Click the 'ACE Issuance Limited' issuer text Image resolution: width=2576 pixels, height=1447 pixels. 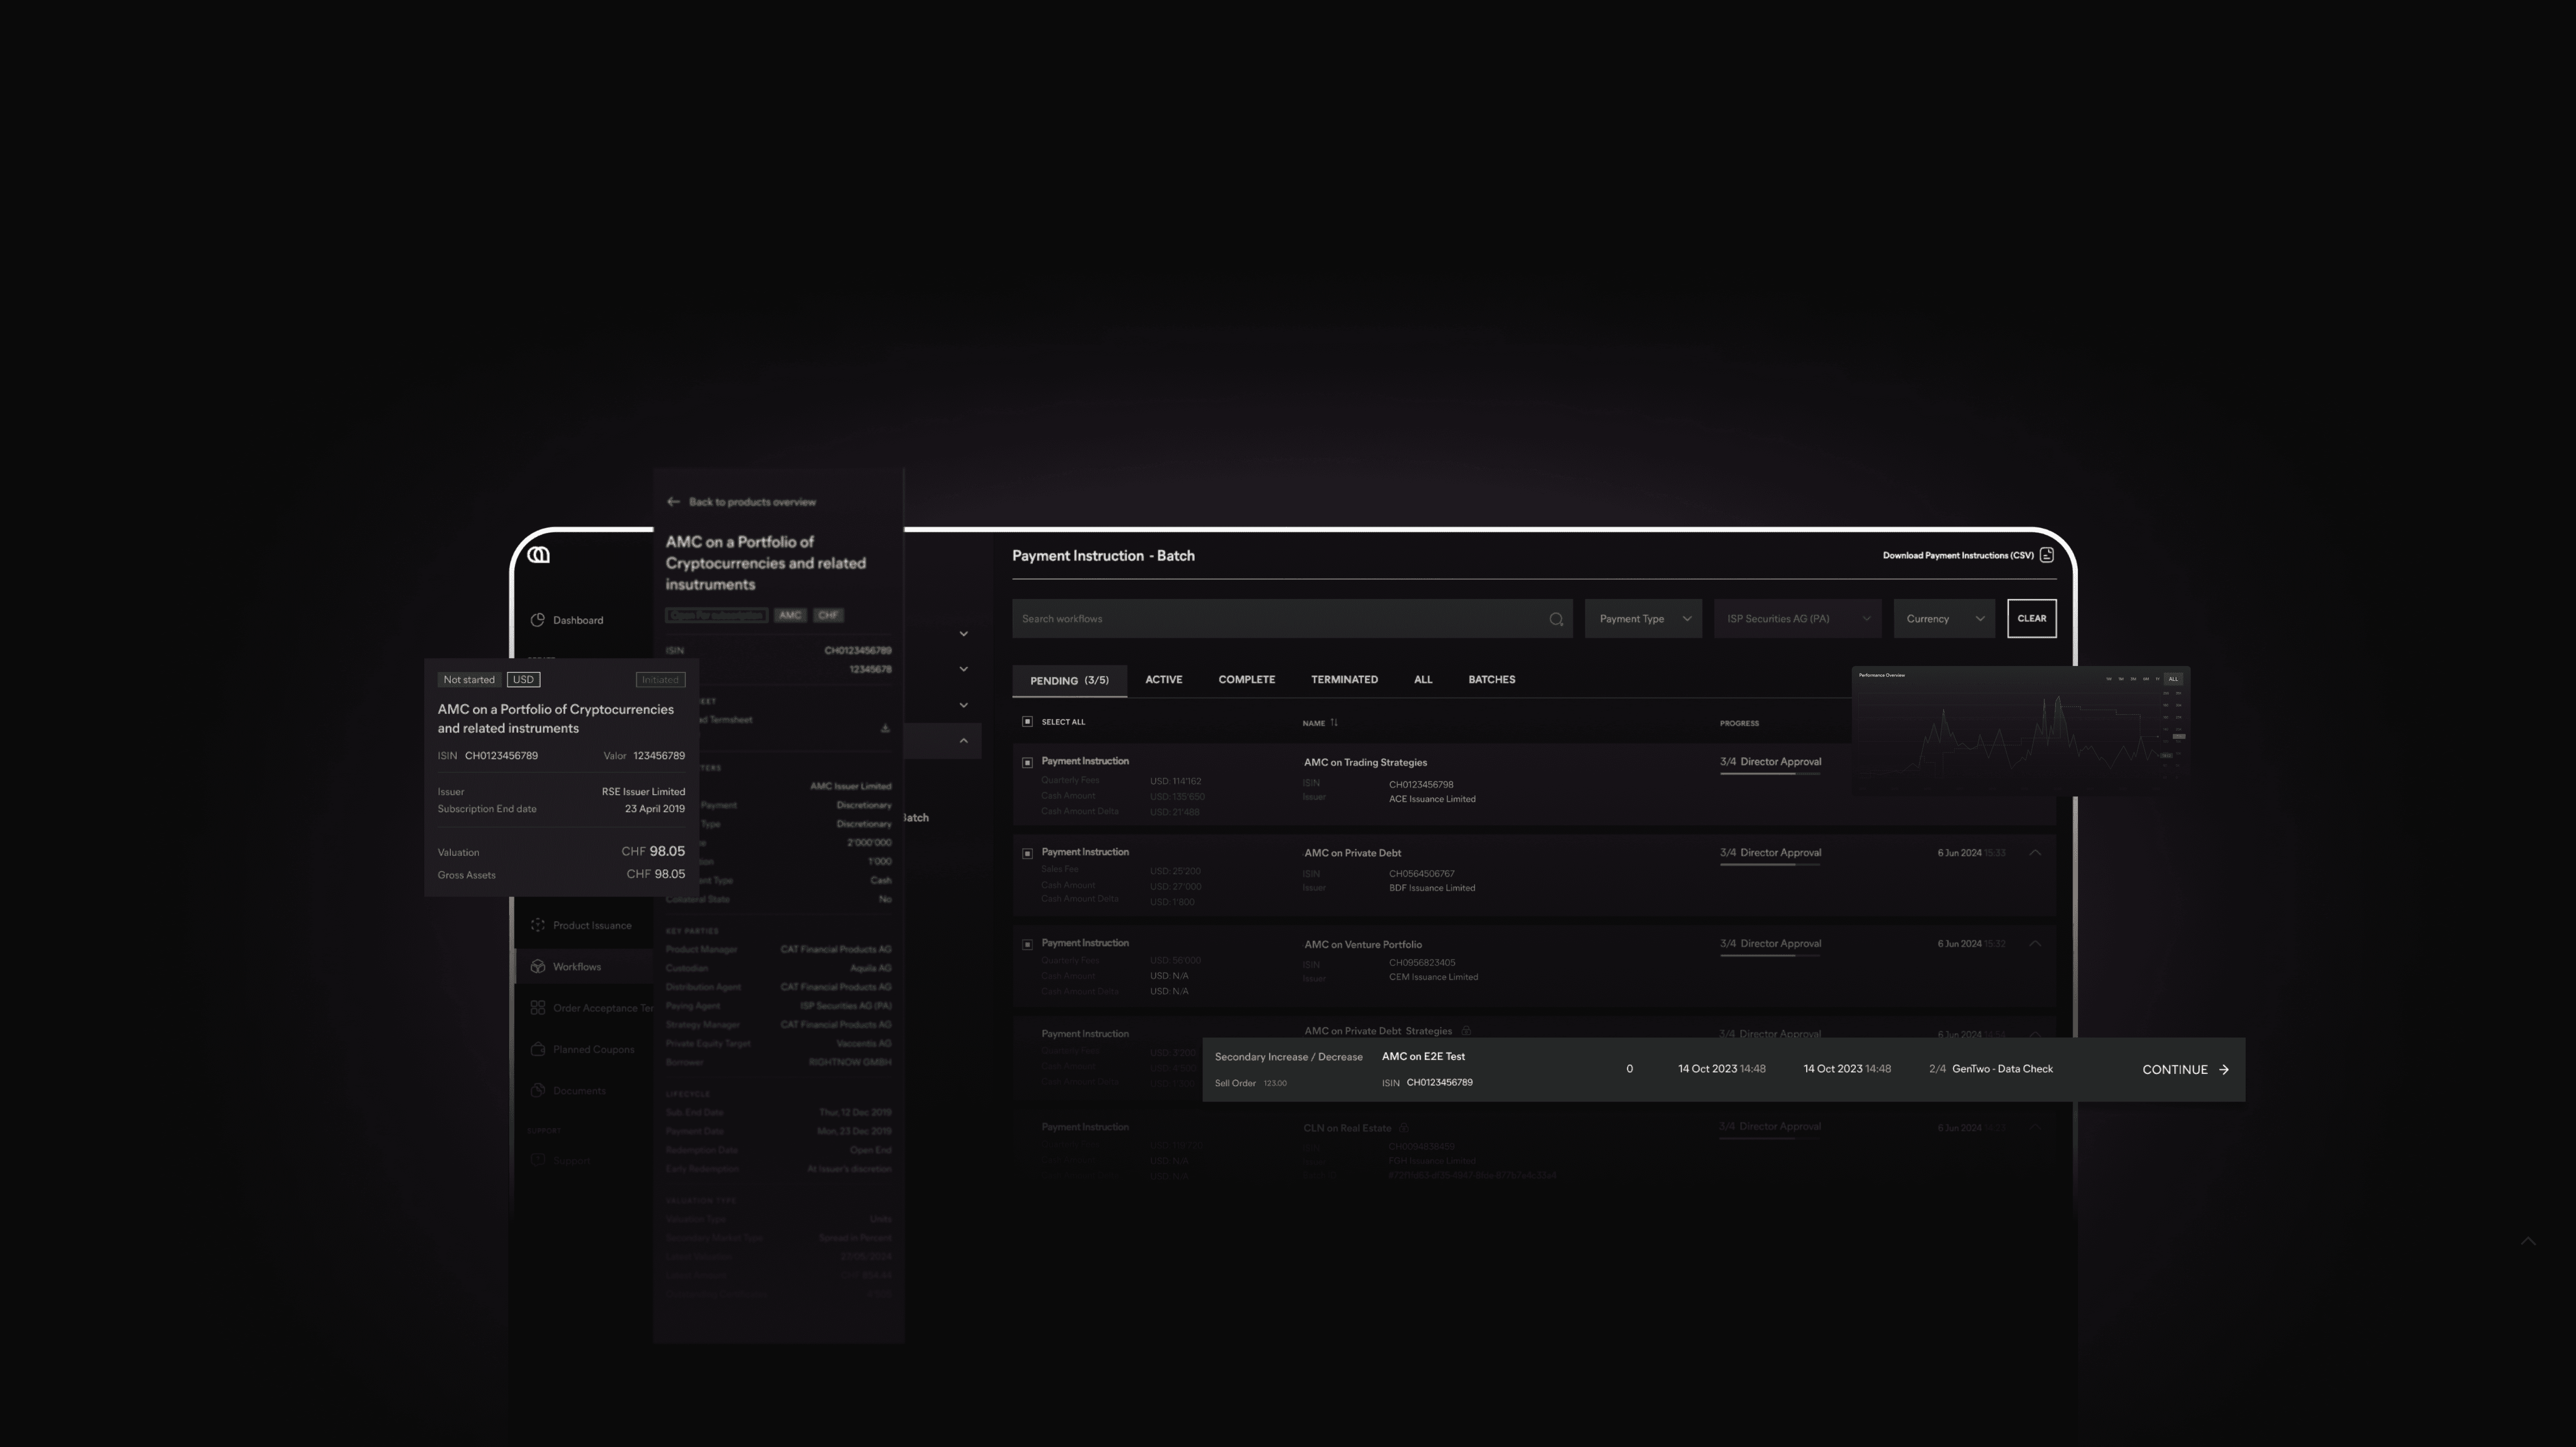(1431, 799)
